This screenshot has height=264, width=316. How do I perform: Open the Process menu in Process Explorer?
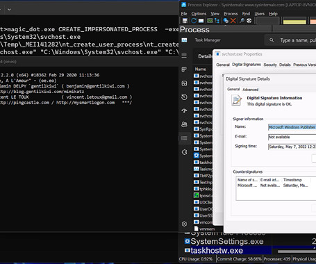(231, 14)
